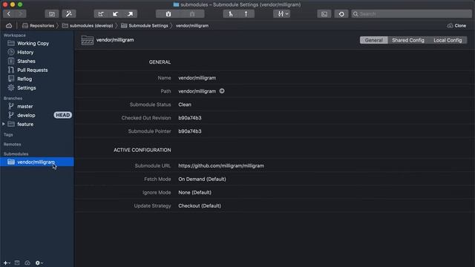Expand the feature folder disclosure triangle
The image size is (475, 267).
[x=4, y=124]
